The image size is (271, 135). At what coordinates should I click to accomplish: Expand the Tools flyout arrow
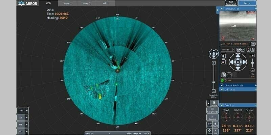click(x=27, y=110)
